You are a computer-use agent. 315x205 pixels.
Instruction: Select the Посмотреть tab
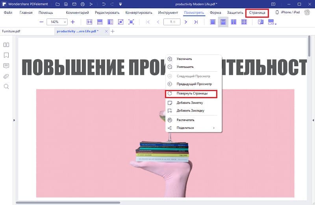(x=194, y=13)
